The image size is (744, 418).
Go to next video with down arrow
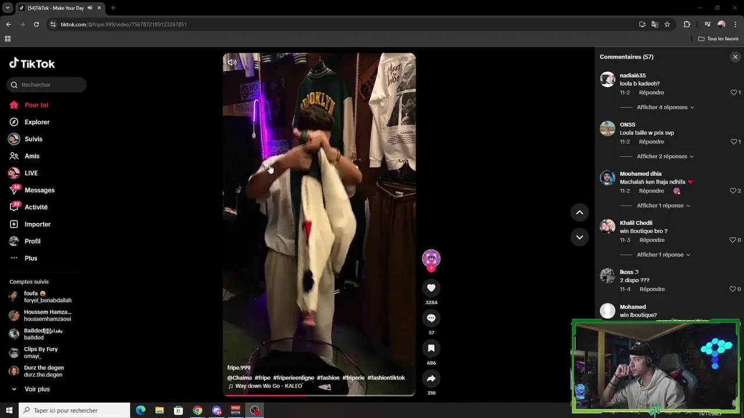[x=580, y=237]
